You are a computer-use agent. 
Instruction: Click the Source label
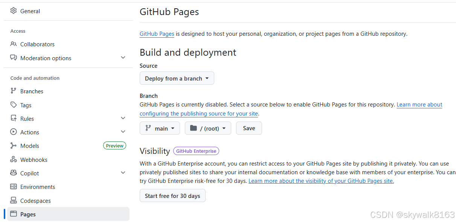point(149,65)
